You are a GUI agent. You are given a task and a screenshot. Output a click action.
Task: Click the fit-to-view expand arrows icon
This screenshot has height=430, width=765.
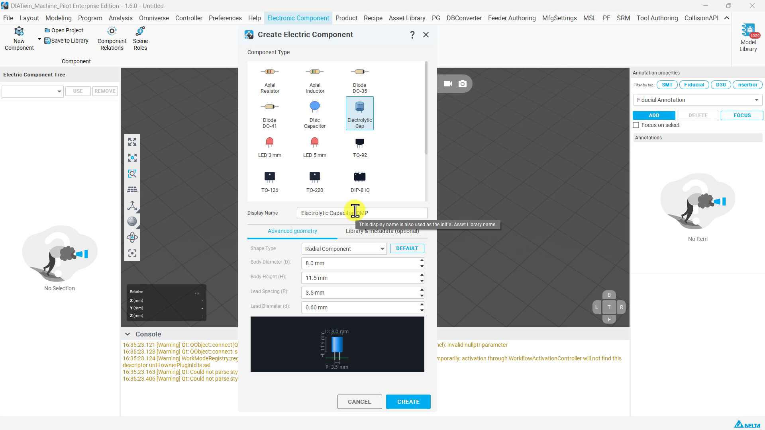coord(132,142)
